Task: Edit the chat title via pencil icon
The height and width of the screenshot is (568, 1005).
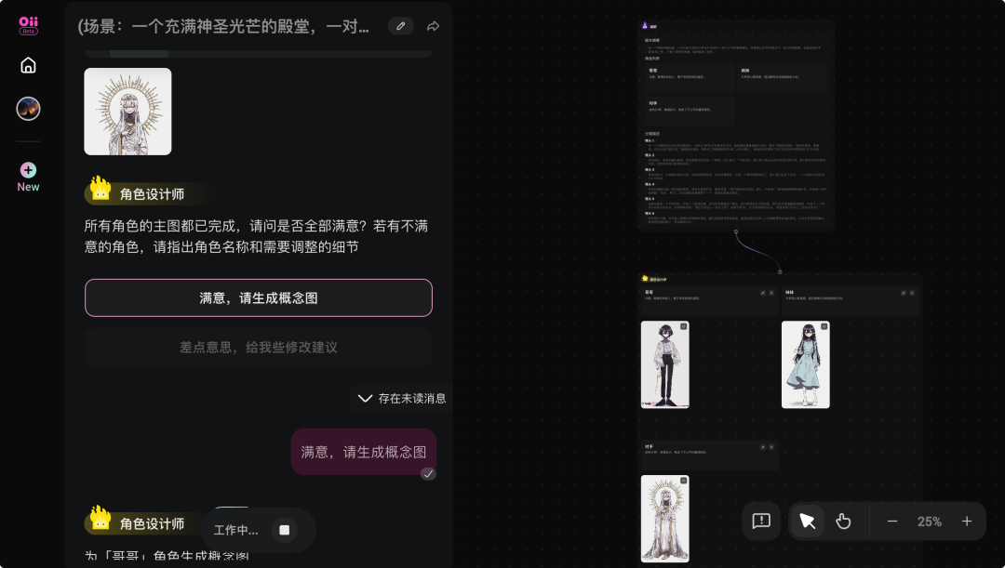Action: 400,26
